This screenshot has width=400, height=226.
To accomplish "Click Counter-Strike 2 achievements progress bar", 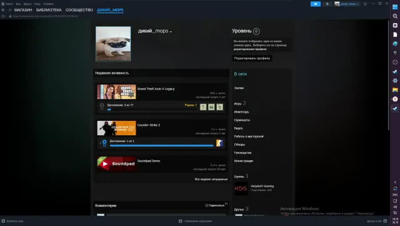I will pyautogui.click(x=161, y=145).
